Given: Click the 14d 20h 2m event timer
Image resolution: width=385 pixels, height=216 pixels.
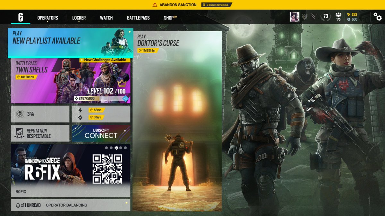Looking at the screenshot, I should coord(148,51).
